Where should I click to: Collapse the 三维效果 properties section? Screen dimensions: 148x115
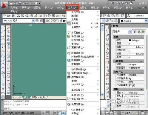(x=141, y=61)
